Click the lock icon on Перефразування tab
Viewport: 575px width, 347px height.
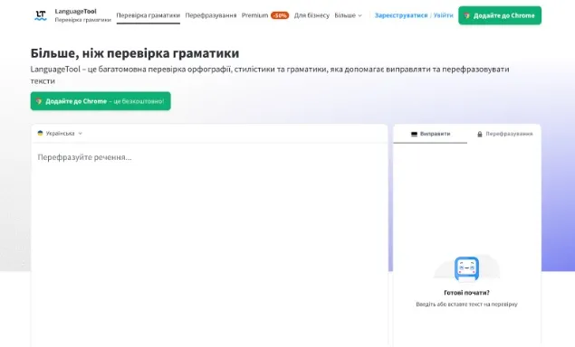click(480, 135)
